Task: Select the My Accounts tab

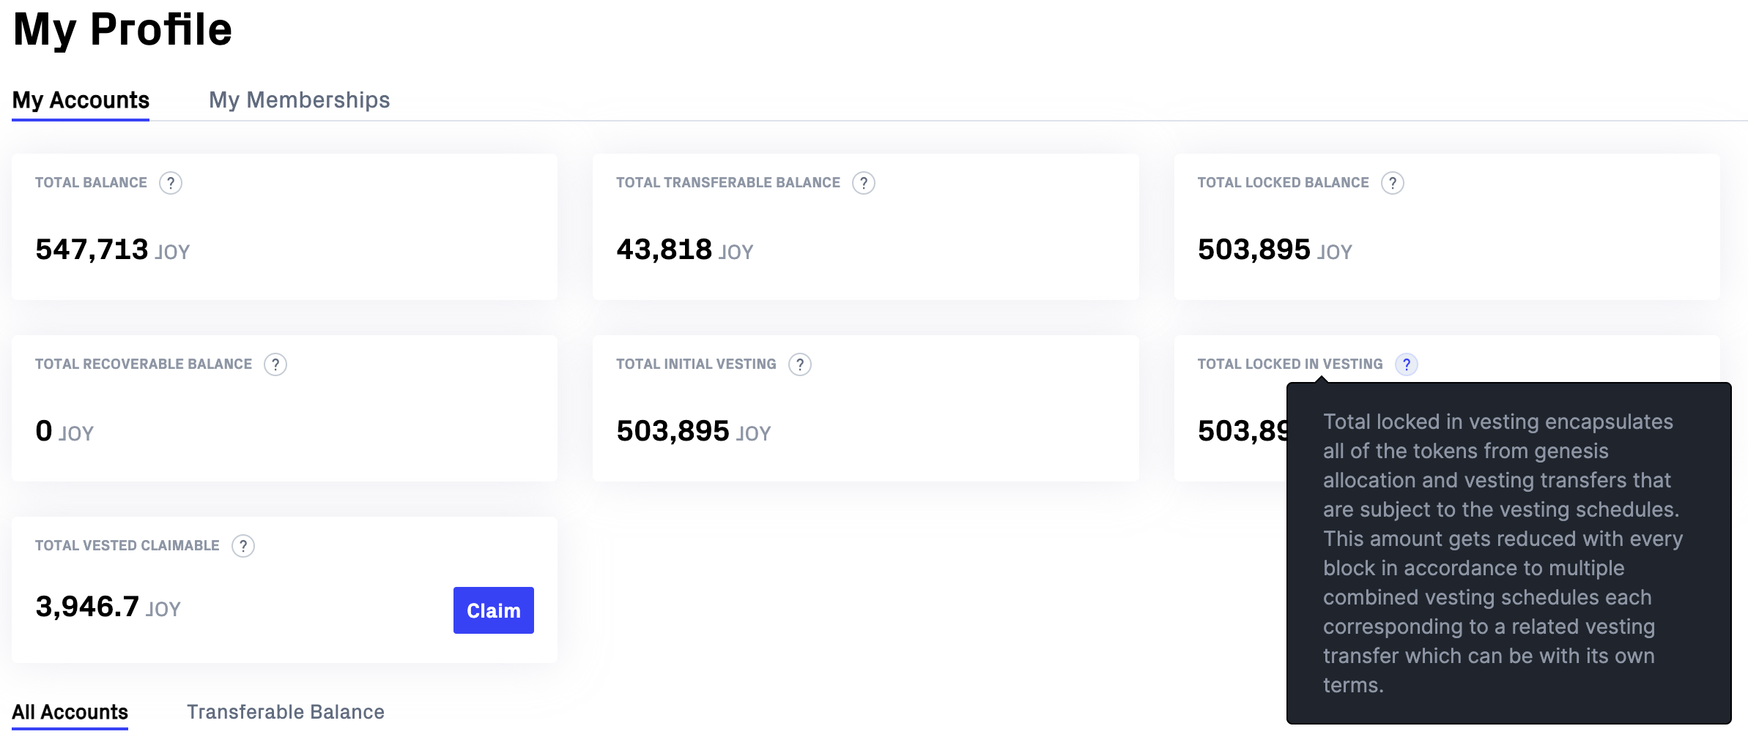Action: [80, 100]
